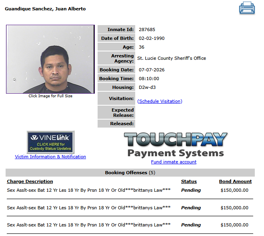Click the Housing: label cell

pos(116,87)
